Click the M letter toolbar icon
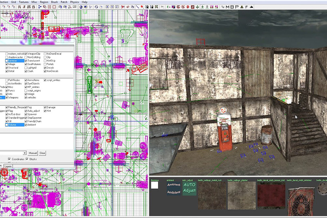 point(228,7)
